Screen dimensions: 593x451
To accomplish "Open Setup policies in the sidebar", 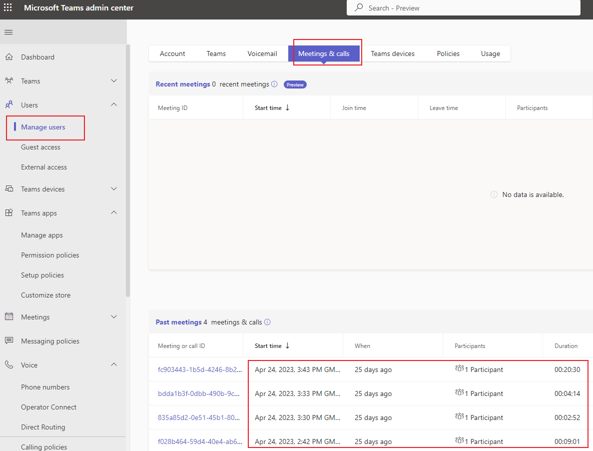I will [x=42, y=275].
